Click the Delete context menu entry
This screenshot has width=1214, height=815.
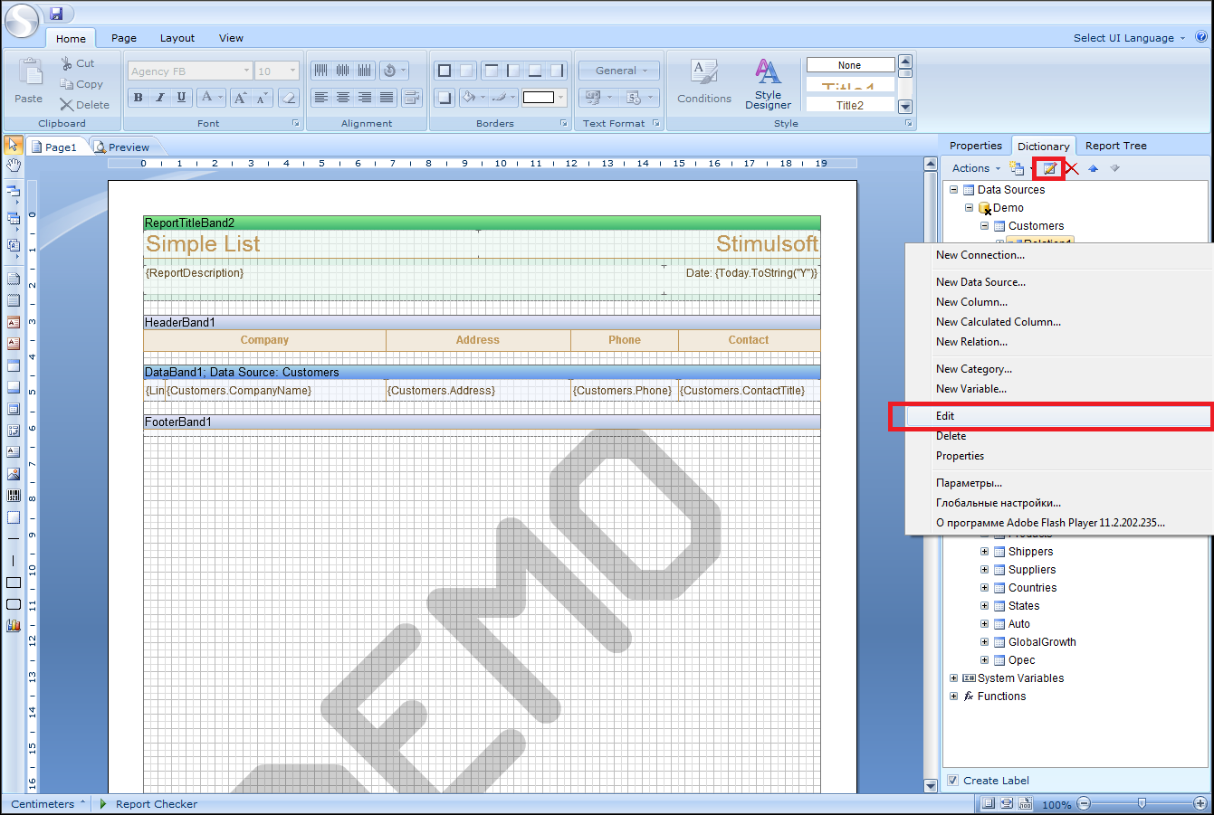click(x=951, y=436)
